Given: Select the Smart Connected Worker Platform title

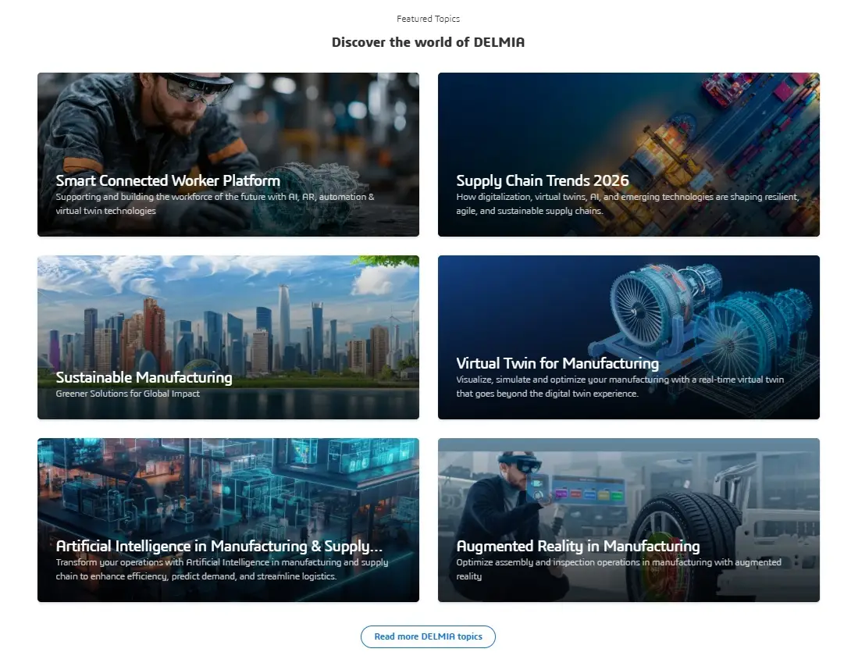Looking at the screenshot, I should click(168, 180).
